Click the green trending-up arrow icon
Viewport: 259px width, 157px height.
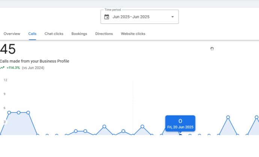click(2, 68)
